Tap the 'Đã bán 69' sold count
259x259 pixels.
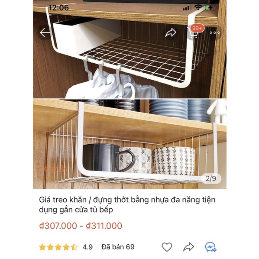tap(118, 247)
